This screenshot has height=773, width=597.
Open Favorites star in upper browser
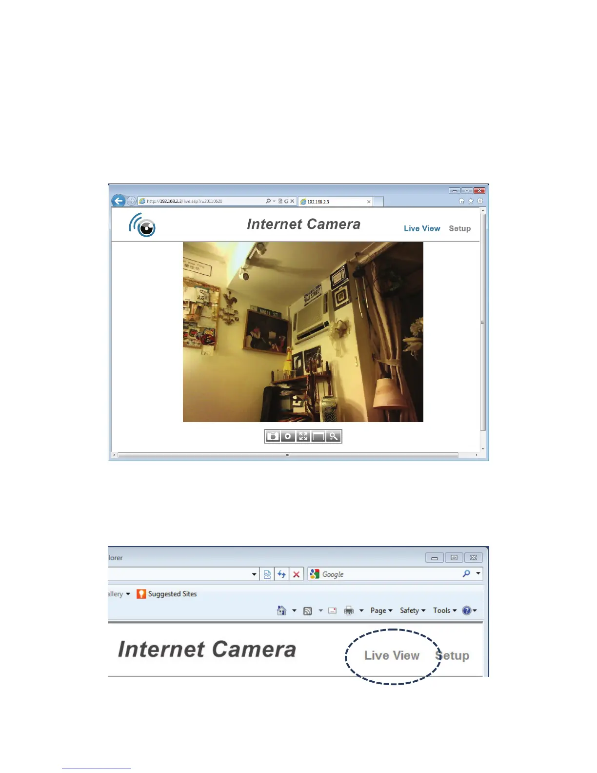click(x=471, y=201)
